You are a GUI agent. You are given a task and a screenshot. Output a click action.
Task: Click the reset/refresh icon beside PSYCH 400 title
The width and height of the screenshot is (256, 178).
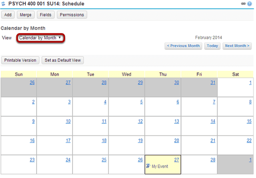pos(3,4)
